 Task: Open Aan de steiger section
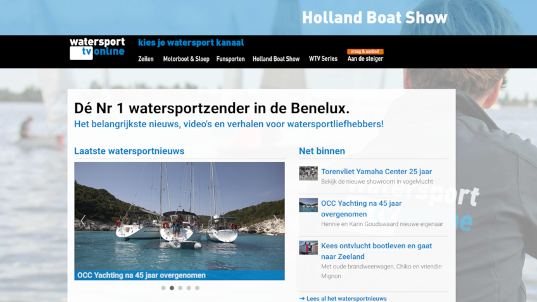pyautogui.click(x=365, y=59)
